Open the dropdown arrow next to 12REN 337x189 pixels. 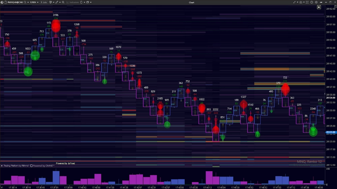coord(38,2)
